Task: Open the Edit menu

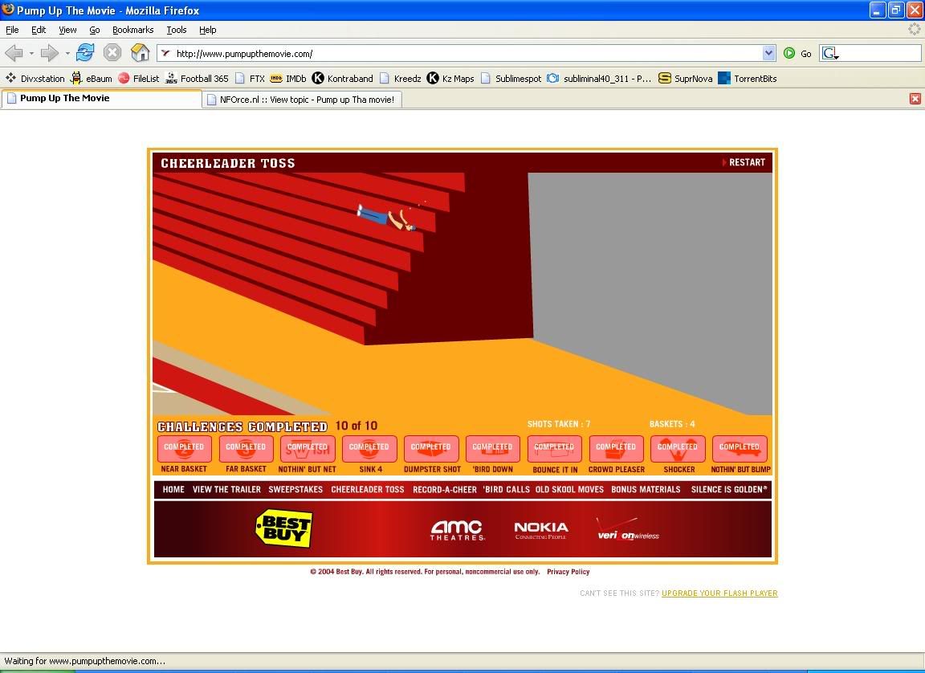Action: coord(39,30)
